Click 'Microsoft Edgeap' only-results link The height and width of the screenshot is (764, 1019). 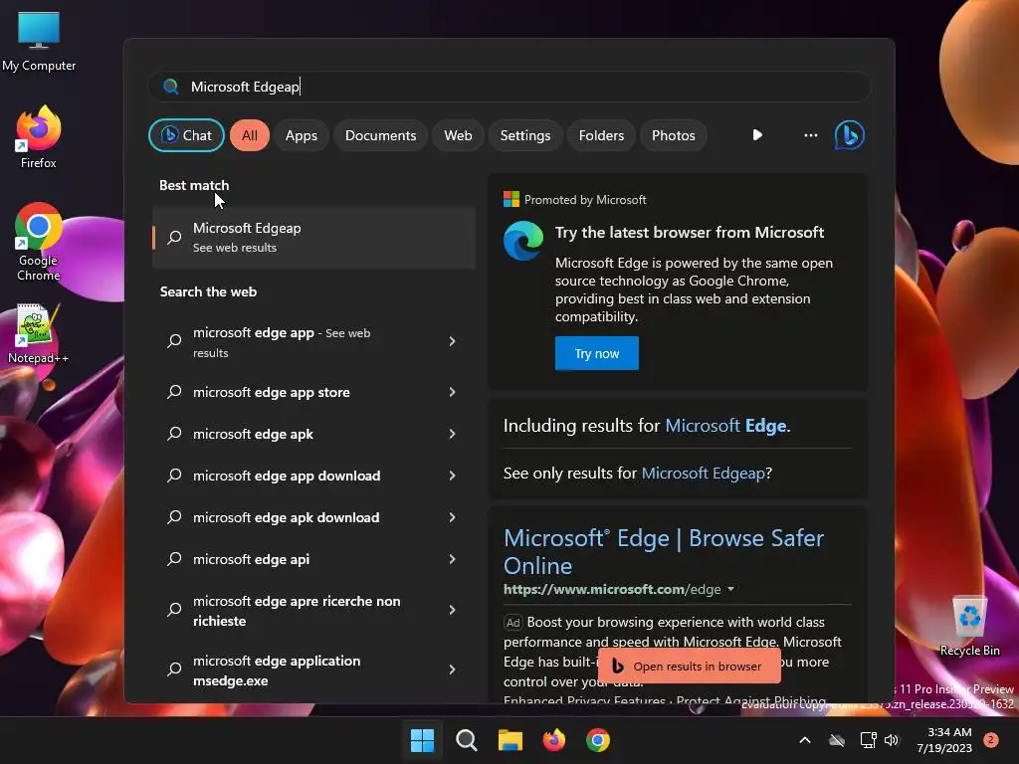[703, 473]
